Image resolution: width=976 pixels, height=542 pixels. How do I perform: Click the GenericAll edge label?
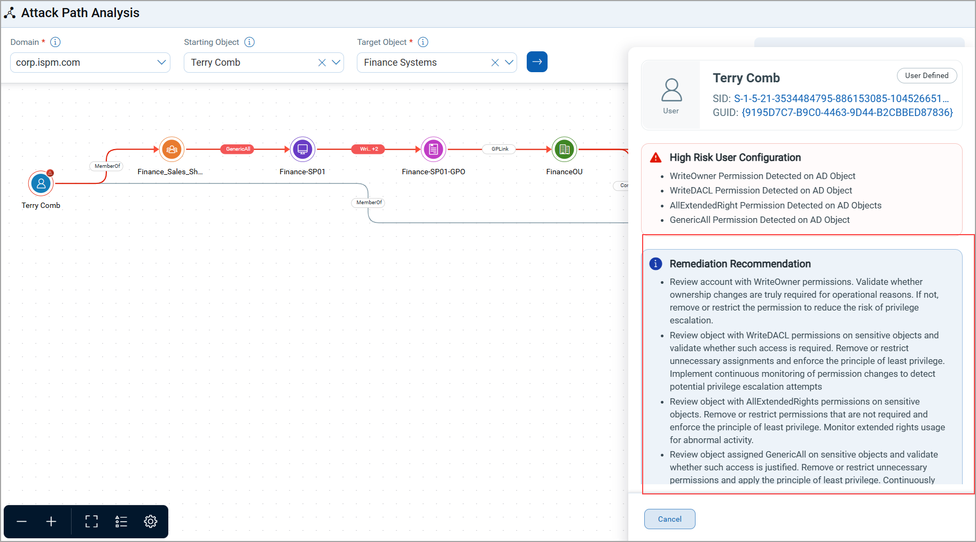pos(238,149)
